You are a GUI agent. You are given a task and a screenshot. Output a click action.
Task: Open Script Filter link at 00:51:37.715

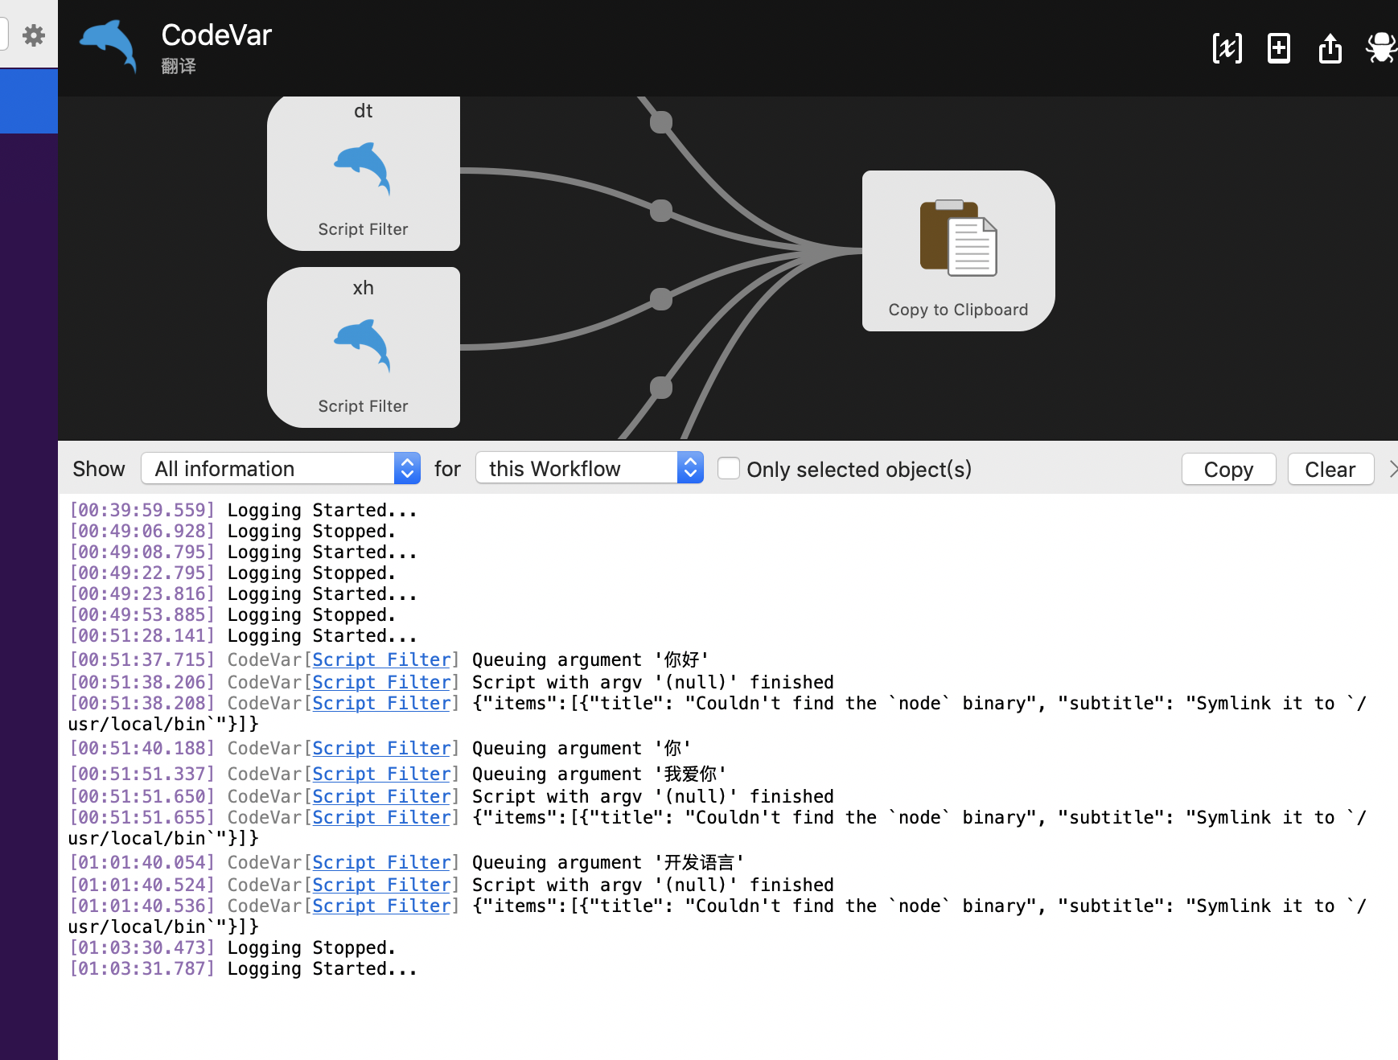click(381, 659)
